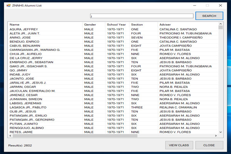Open the VIEW CLASS button
This screenshot has width=231, height=154.
[179, 145]
